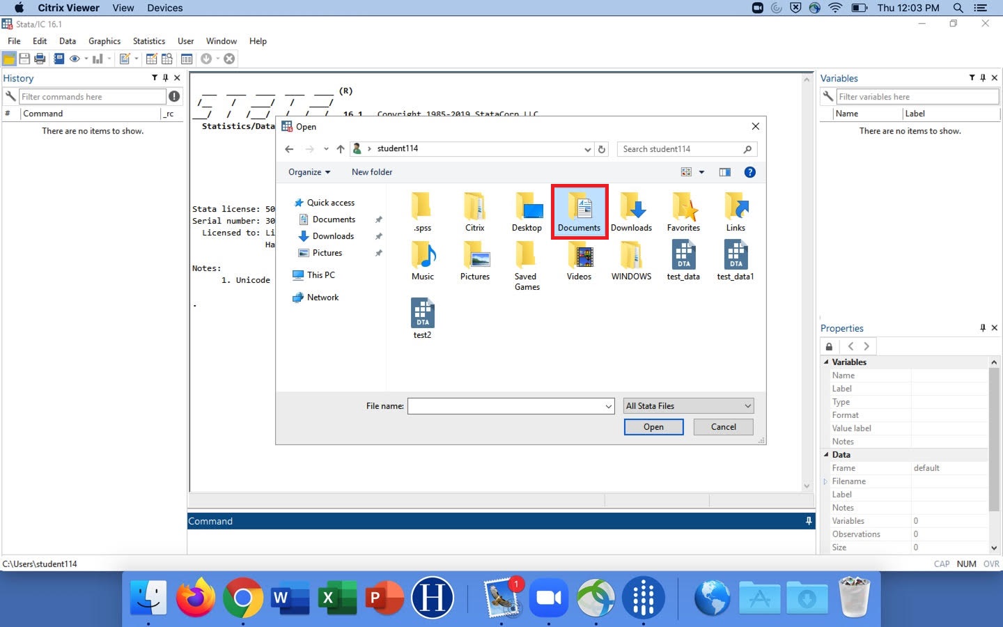Open the Data Browser magnifier icon
The image size is (1003, 627).
[x=167, y=59]
